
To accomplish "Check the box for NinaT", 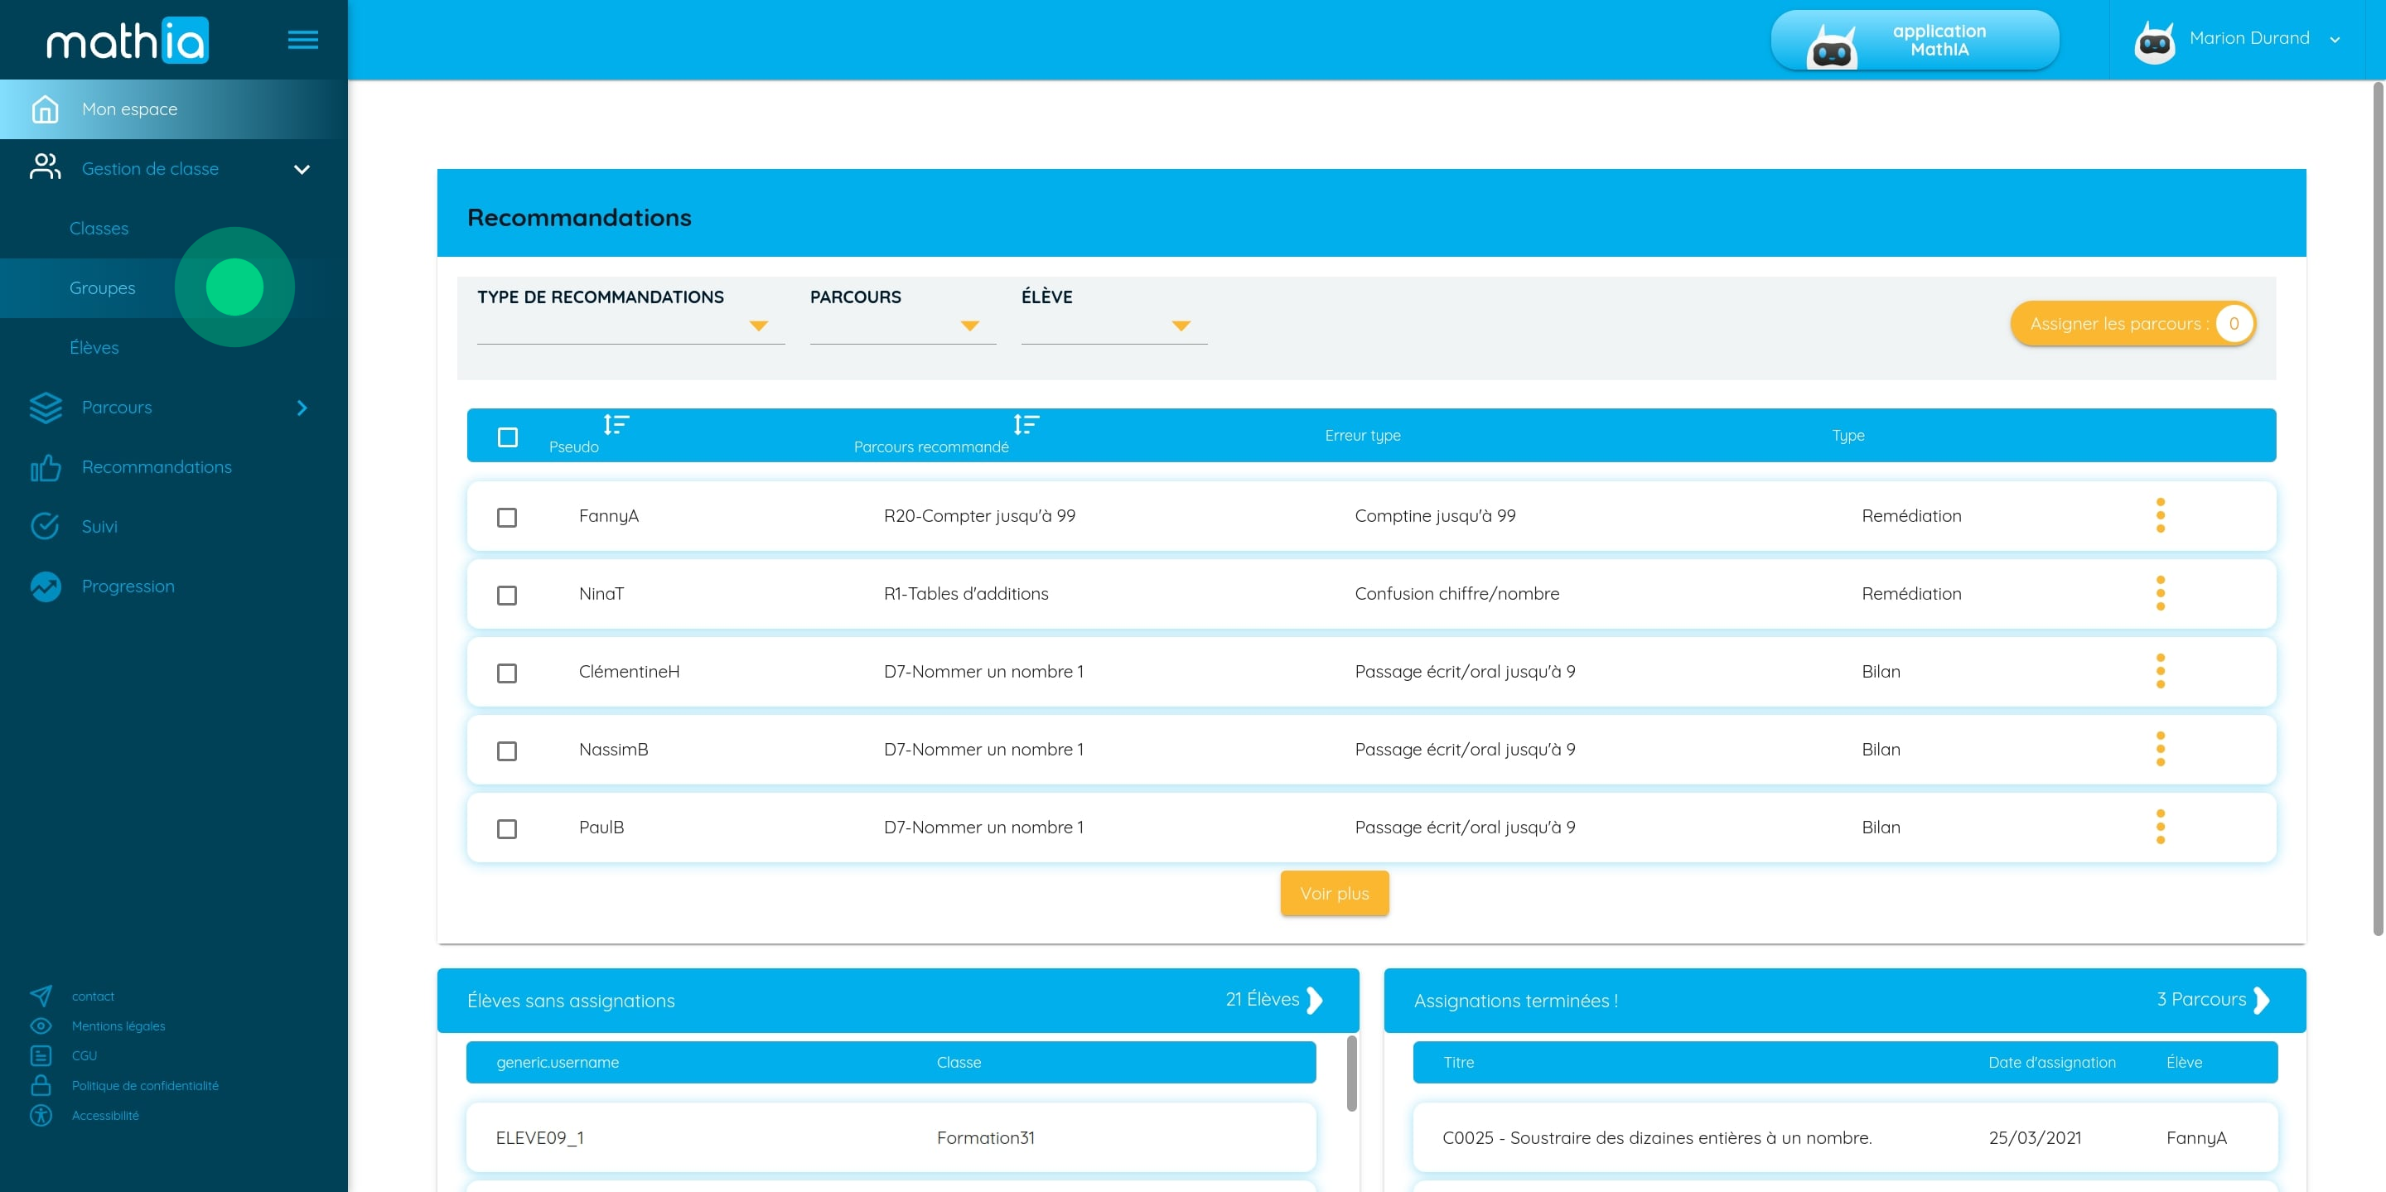I will click(x=507, y=596).
